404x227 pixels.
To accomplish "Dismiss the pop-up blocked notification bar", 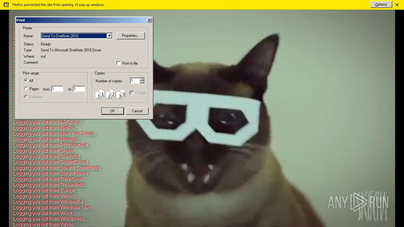I will click(397, 5).
